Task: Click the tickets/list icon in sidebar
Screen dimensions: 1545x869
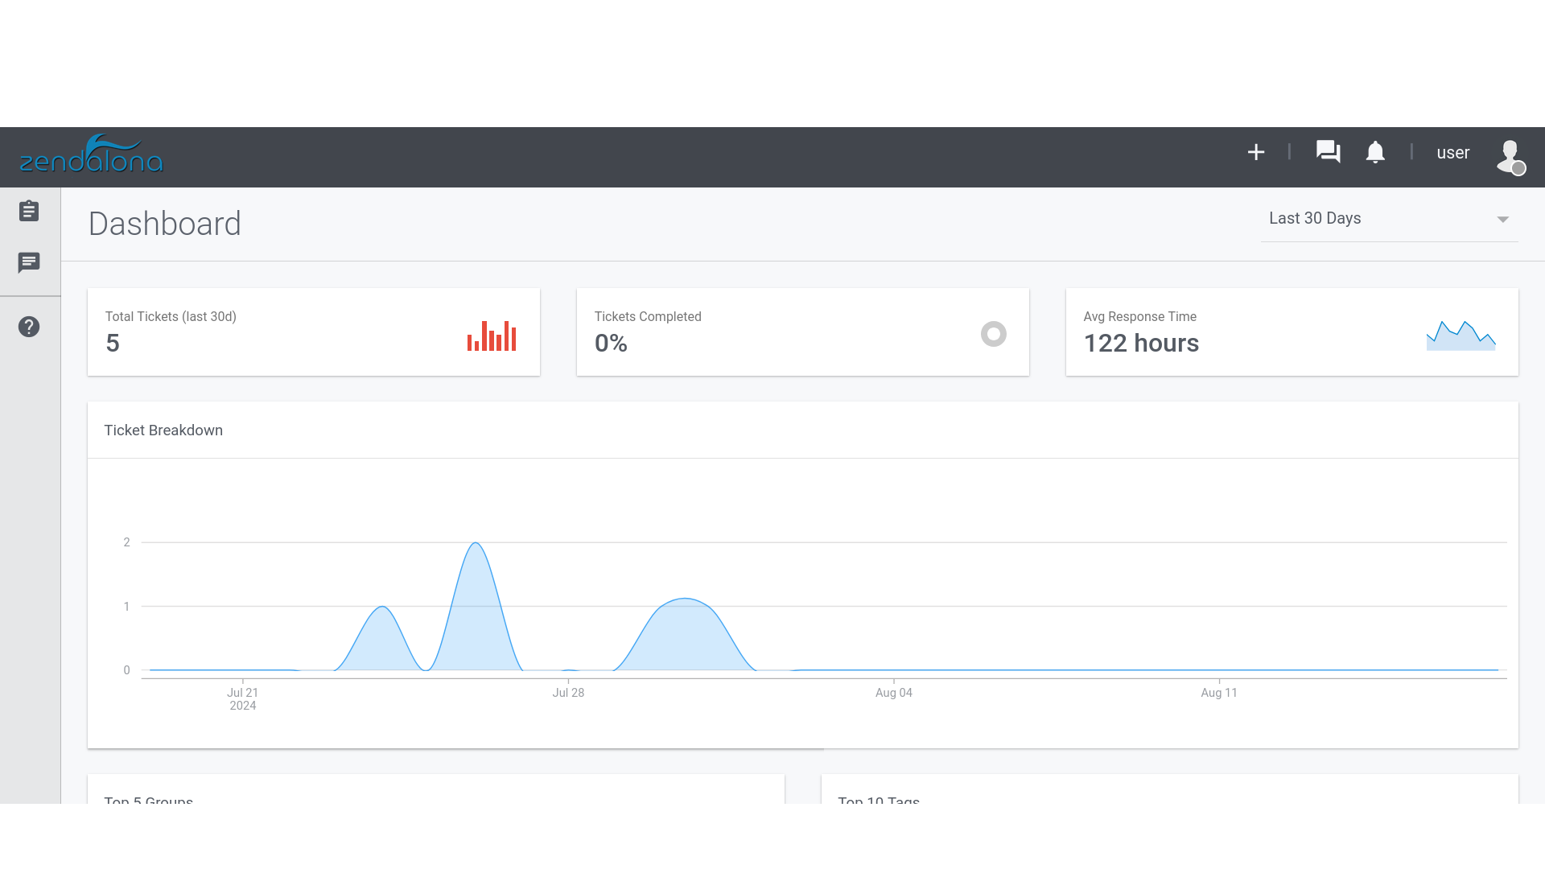Action: pos(30,210)
